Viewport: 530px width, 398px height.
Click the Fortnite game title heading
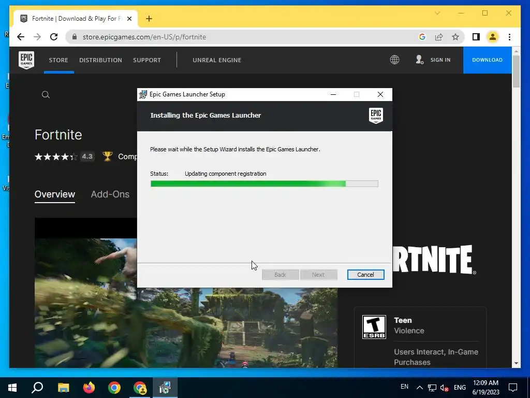[x=58, y=135]
